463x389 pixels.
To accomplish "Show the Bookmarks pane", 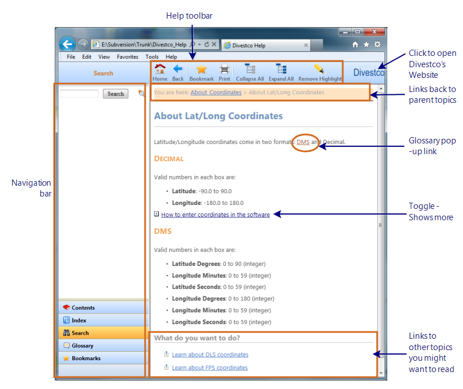I will [86, 359].
